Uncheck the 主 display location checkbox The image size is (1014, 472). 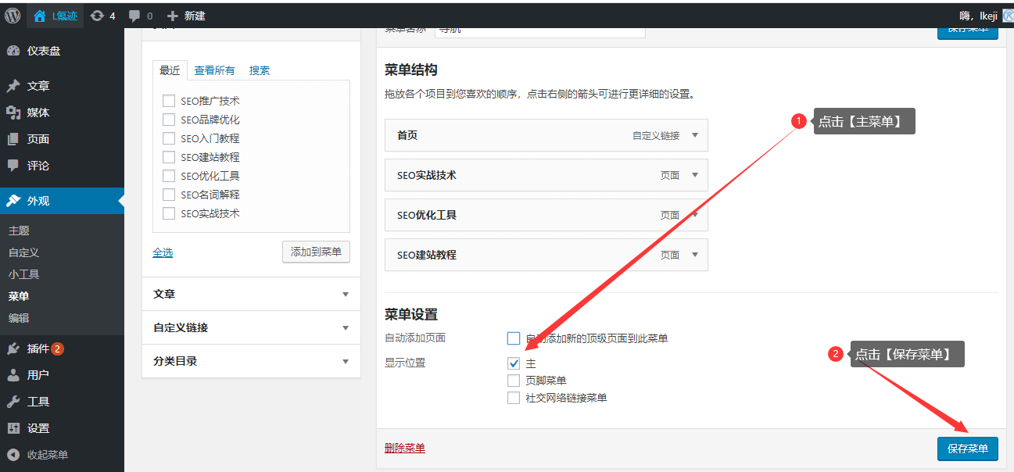pyautogui.click(x=514, y=363)
